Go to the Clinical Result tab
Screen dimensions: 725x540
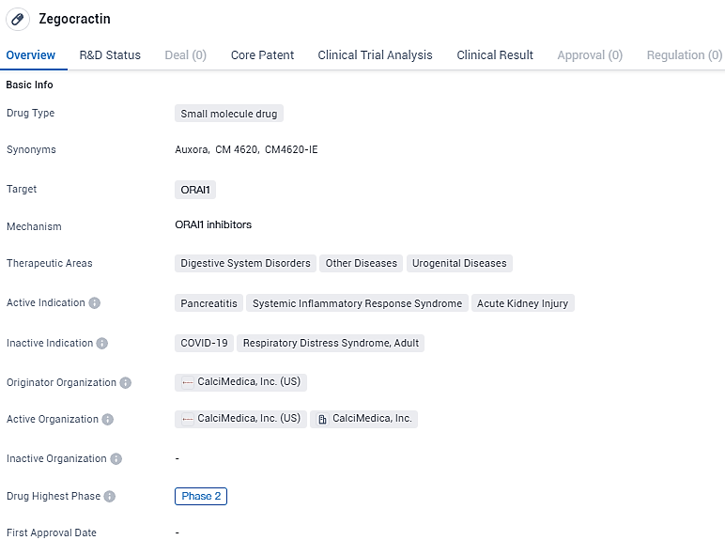coord(495,55)
